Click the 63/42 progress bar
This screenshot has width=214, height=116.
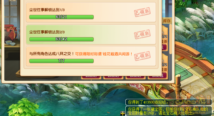pyautogui.click(x=61, y=39)
